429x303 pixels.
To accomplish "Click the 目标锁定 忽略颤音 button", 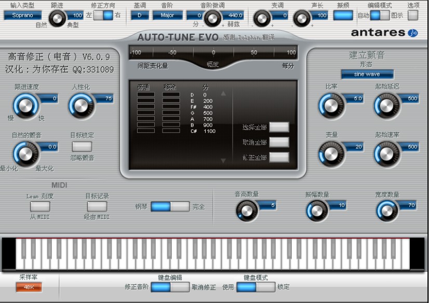I will coord(82,146).
